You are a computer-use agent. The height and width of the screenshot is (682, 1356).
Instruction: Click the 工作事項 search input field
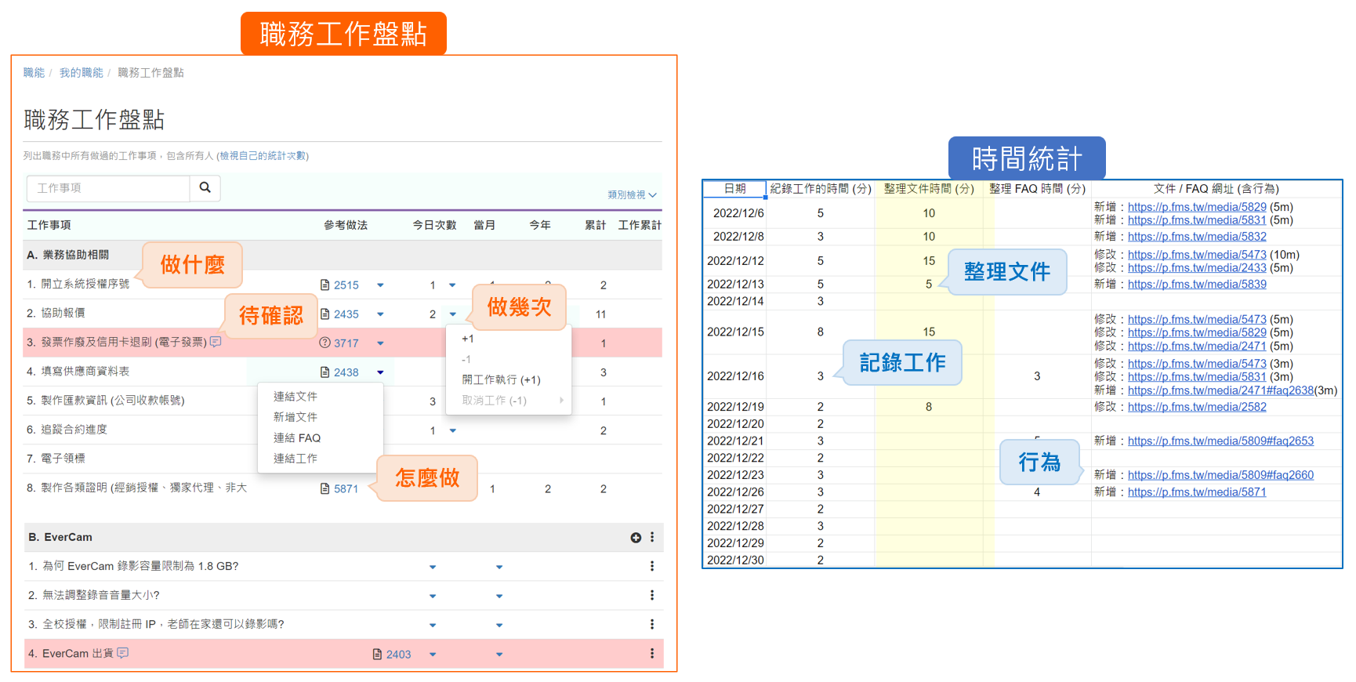[108, 188]
